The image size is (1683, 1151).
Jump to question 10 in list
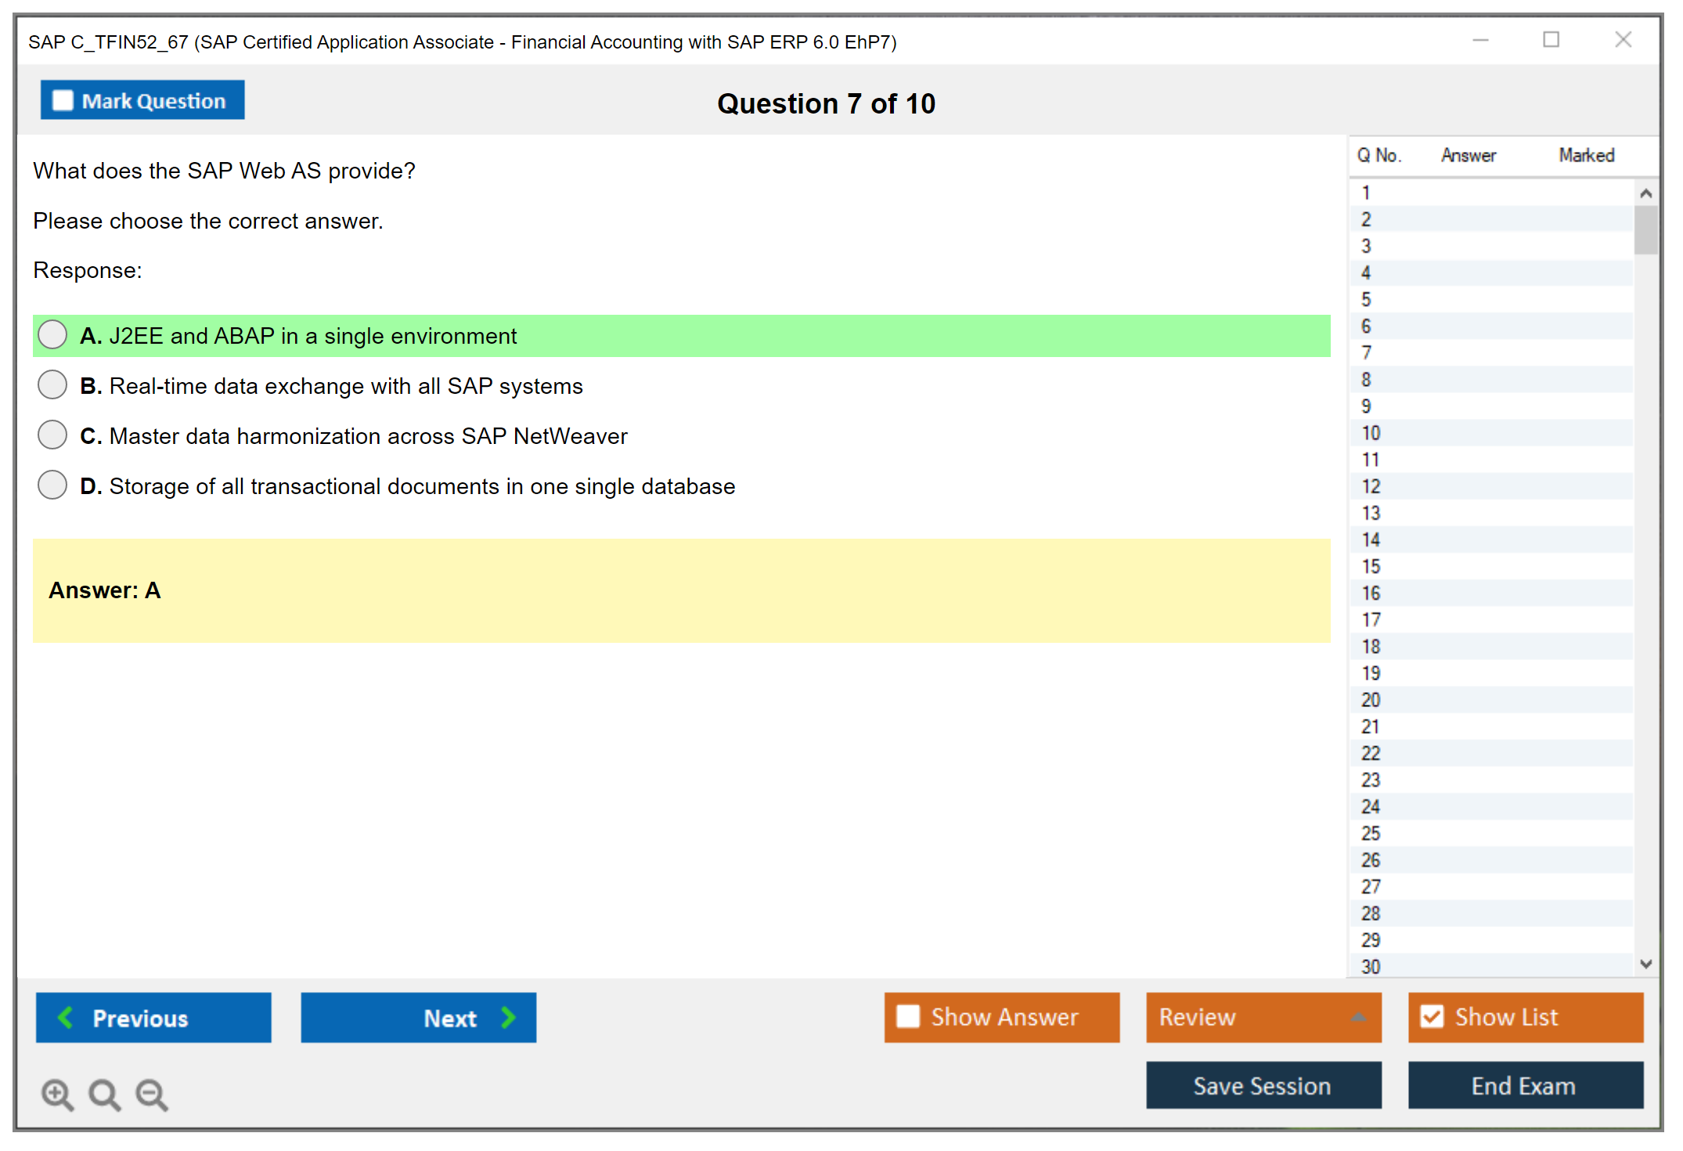(x=1371, y=433)
